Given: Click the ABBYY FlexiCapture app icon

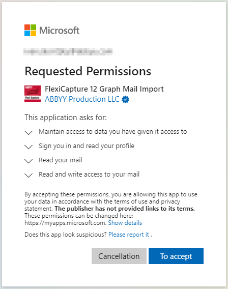Looking at the screenshot, I should 33,94.
